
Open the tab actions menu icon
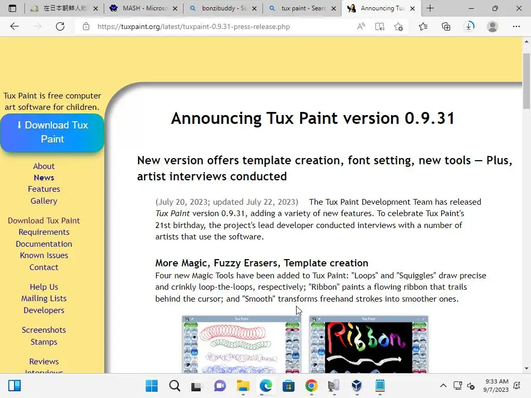12,8
